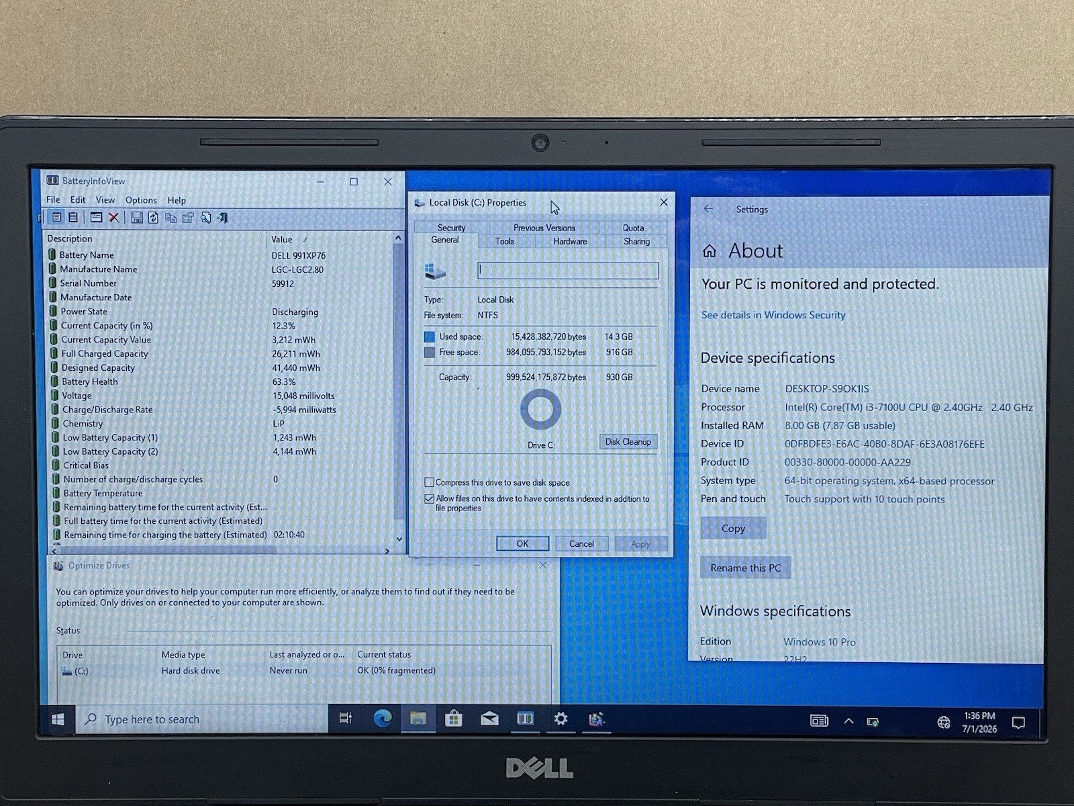Click the Exit door toolbar icon
Viewport: 1074px width, 806px height.
tap(222, 218)
